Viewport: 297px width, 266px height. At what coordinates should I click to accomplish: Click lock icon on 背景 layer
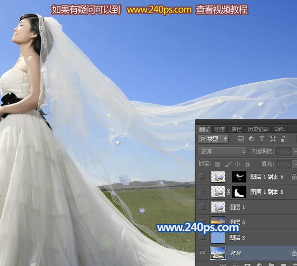(x=294, y=253)
